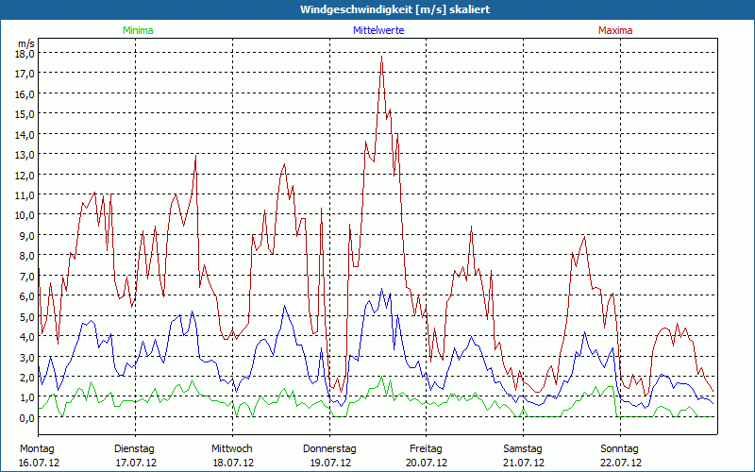Click the 14,0 y-axis value
The image size is (755, 472).
26,134
